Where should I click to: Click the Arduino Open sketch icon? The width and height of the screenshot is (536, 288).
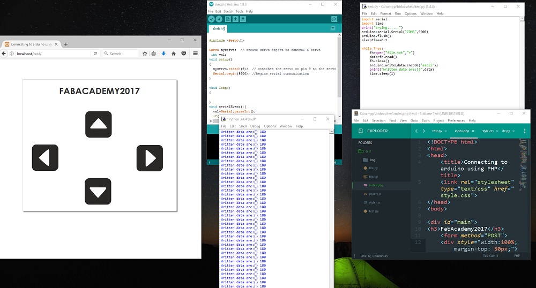235,19
